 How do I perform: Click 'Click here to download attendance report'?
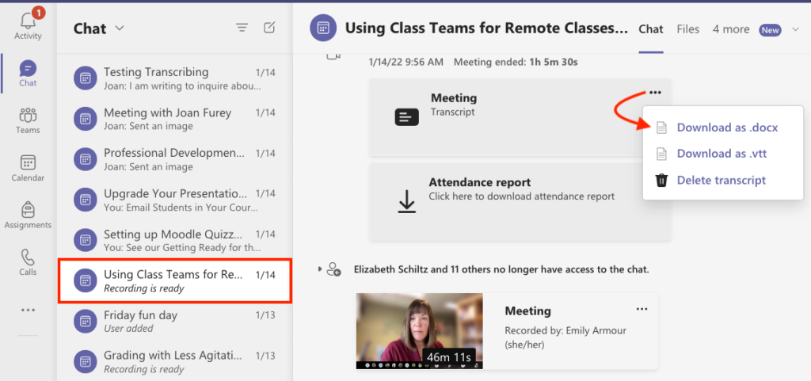[x=521, y=196]
